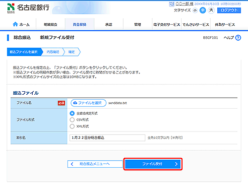Click the home house icon
Image resolution: width=248 pixels, height=191 pixels.
(15, 24)
